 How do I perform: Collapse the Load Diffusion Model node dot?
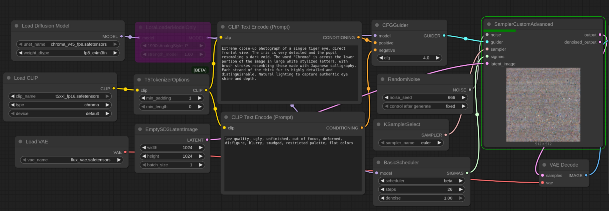coord(16,26)
